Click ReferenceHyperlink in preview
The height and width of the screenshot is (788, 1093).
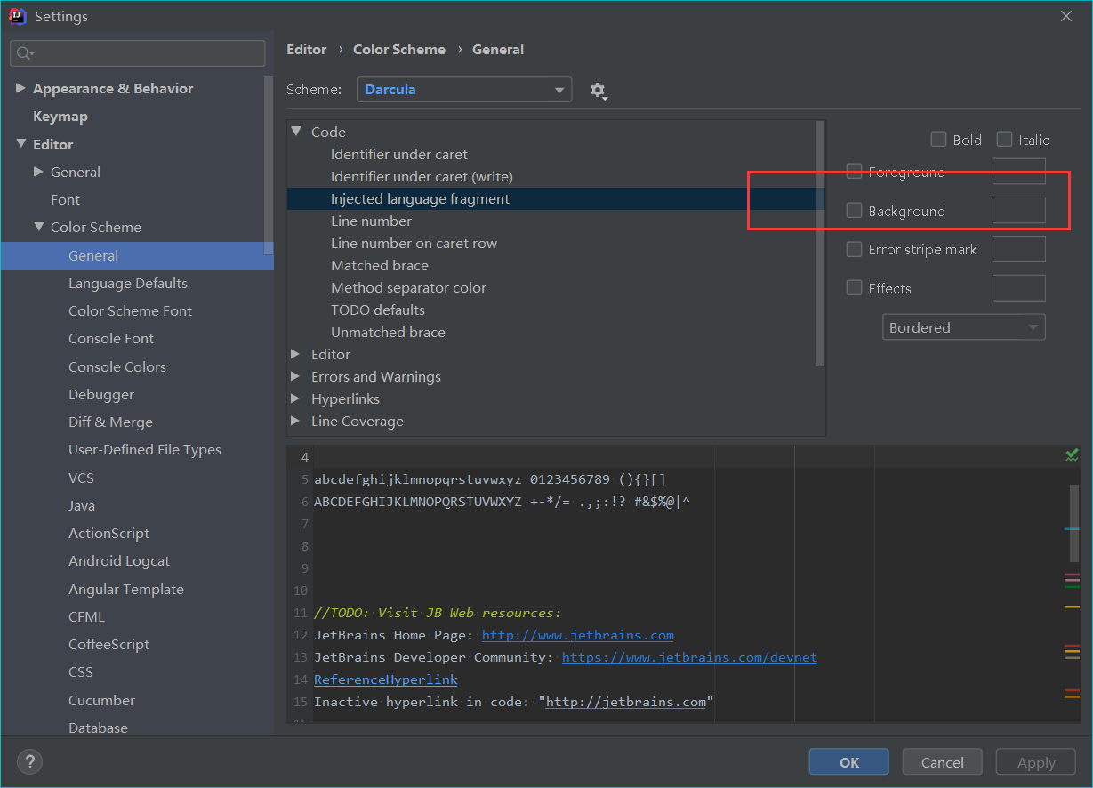[386, 679]
